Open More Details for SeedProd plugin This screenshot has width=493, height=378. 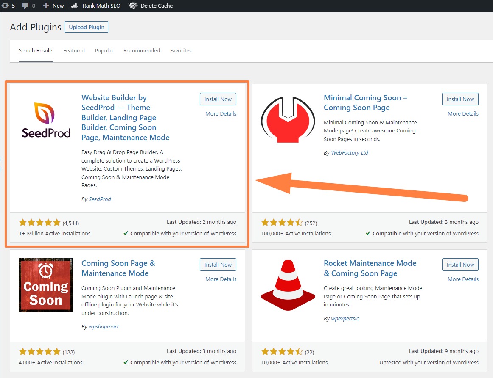click(220, 113)
